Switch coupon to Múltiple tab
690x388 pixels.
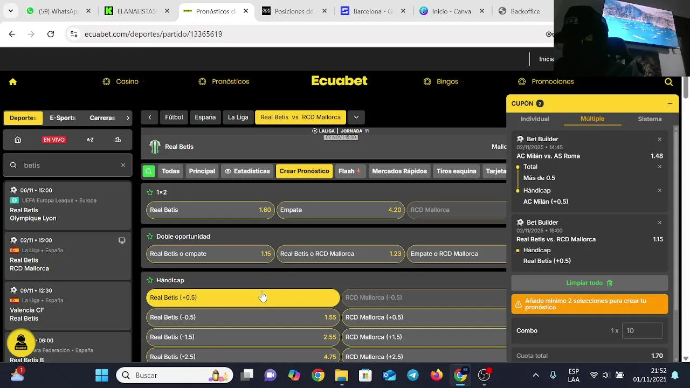pyautogui.click(x=592, y=119)
